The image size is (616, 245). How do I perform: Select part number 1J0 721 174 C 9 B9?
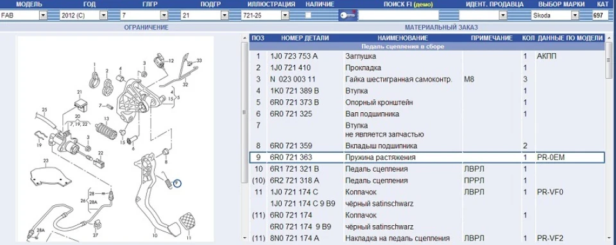pos(302,204)
